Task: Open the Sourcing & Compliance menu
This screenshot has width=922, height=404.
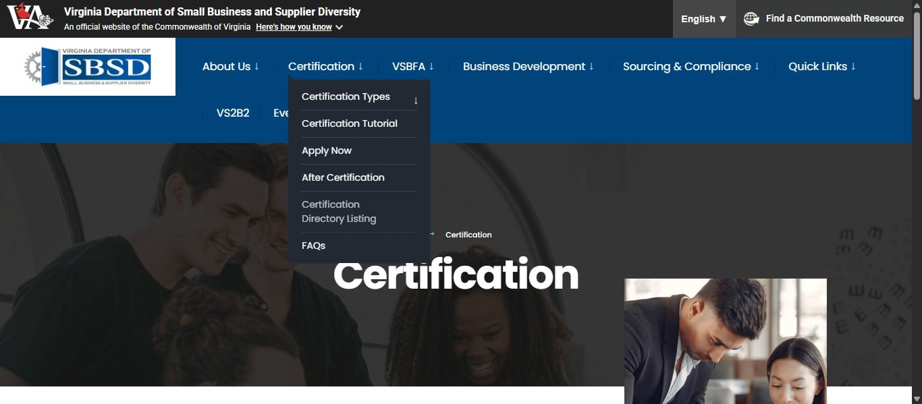Action: [691, 66]
